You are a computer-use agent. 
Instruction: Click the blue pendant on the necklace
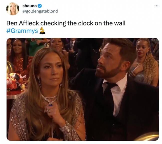pos(50,105)
